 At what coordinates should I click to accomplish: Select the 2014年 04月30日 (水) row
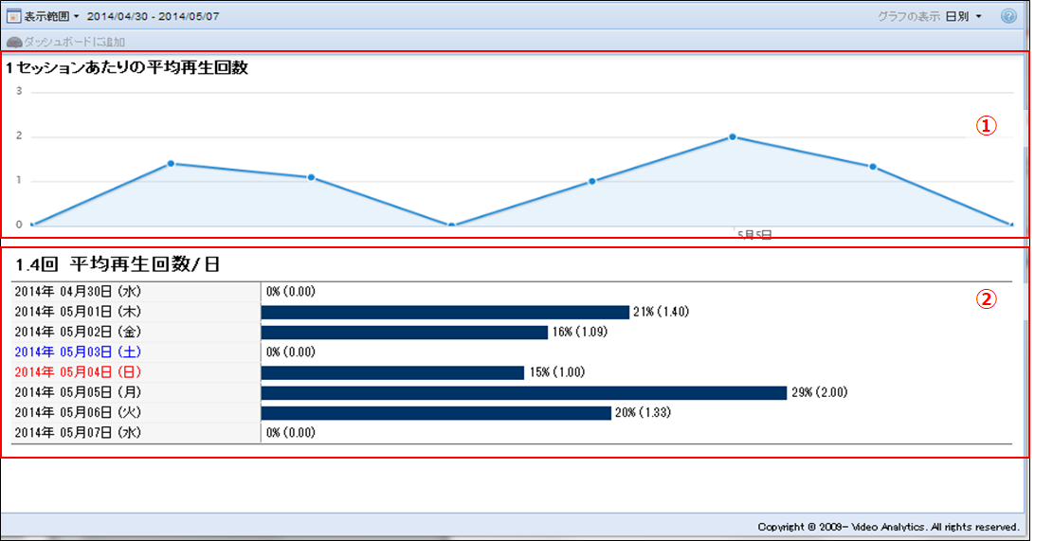coord(78,292)
